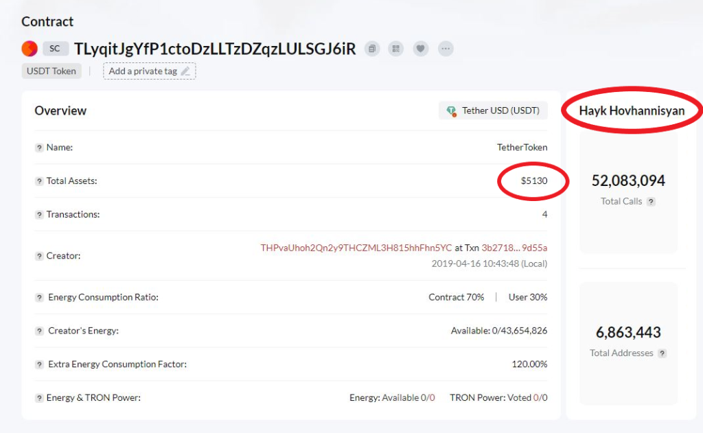
Task: Click the User 30% value
Action: point(528,297)
